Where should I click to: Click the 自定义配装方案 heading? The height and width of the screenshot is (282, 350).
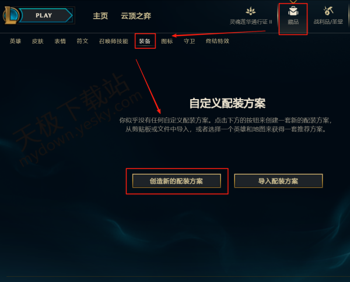point(228,104)
